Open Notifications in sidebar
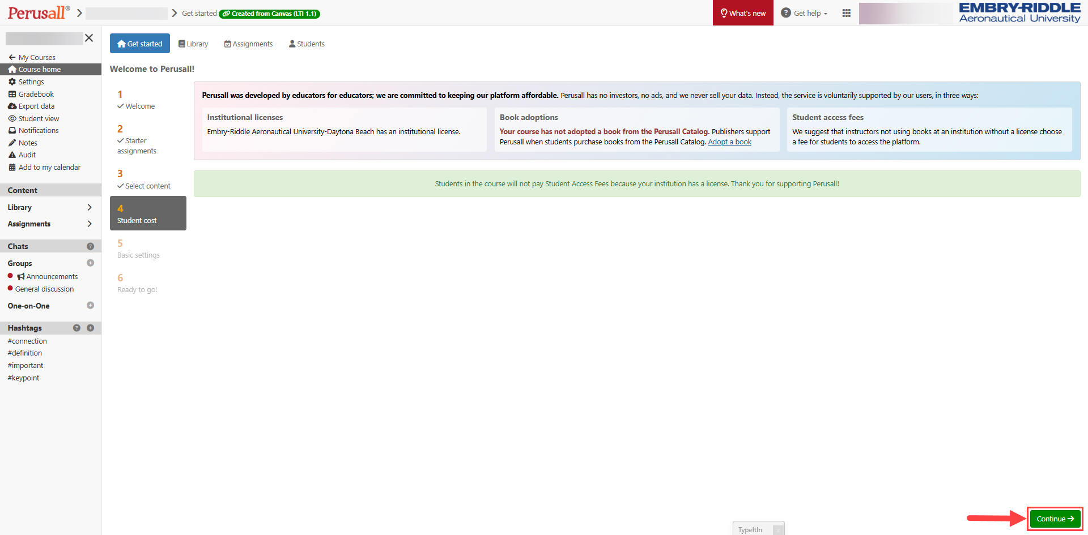This screenshot has height=535, width=1088. click(x=33, y=130)
